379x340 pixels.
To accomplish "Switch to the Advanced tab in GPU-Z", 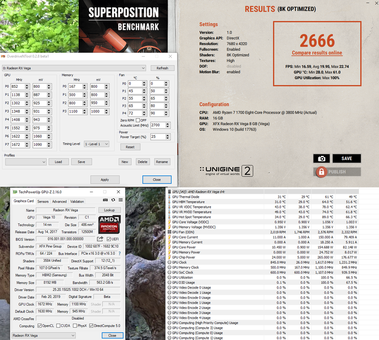I will (59, 202).
